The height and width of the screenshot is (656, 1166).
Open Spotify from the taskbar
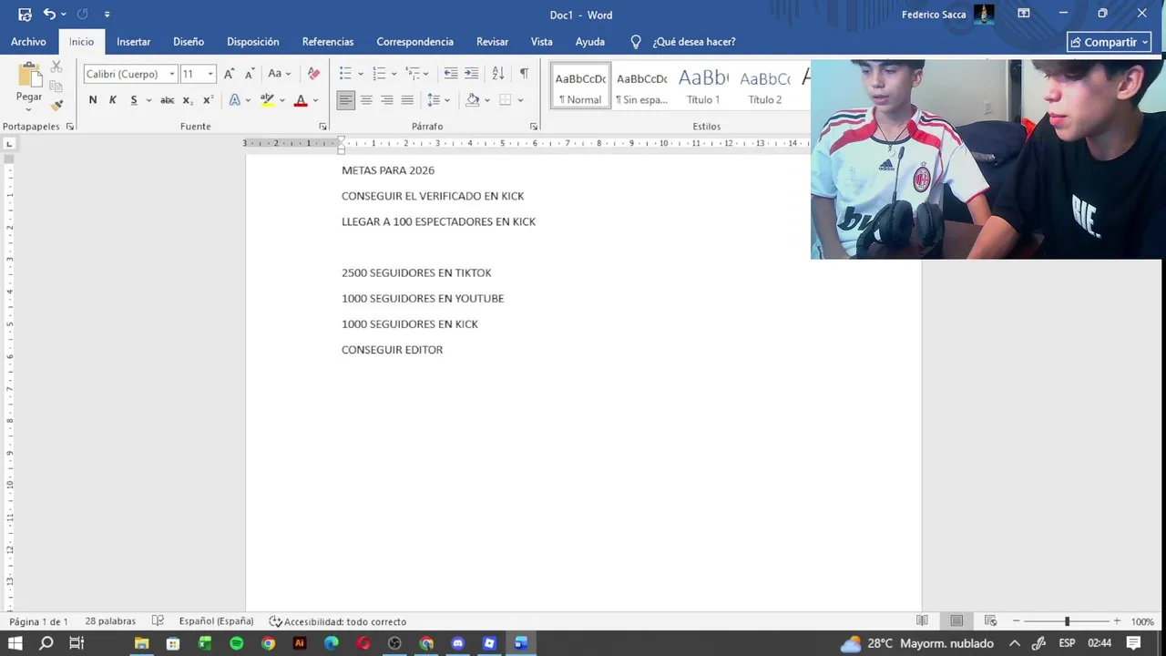(x=237, y=643)
